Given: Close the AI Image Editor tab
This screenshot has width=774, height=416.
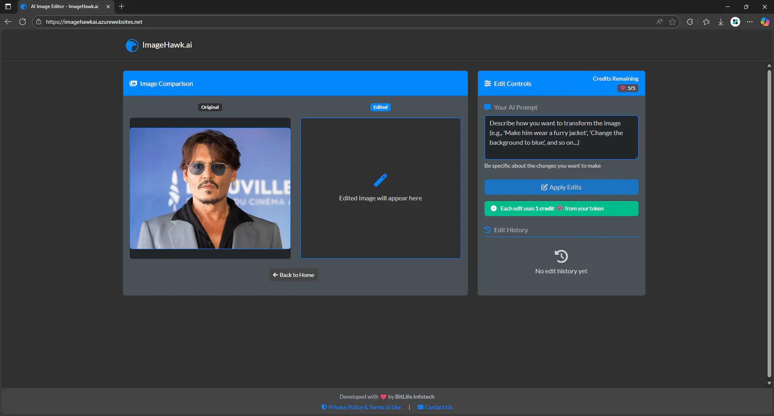Looking at the screenshot, I should tap(108, 6).
